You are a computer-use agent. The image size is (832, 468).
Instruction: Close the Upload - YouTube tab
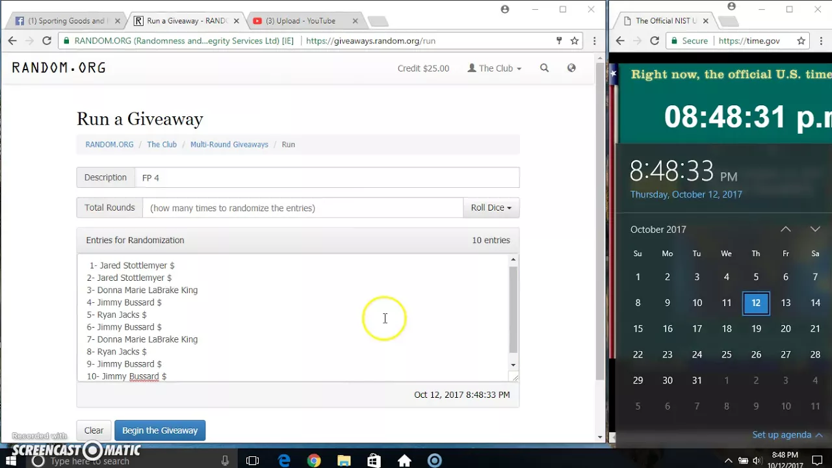[x=356, y=21]
